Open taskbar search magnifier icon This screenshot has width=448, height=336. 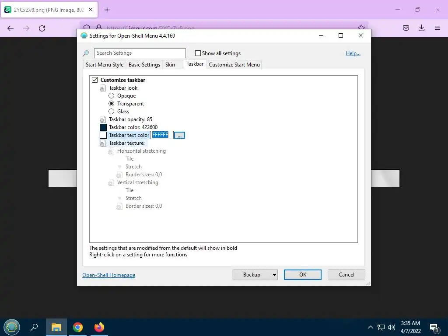point(34,327)
